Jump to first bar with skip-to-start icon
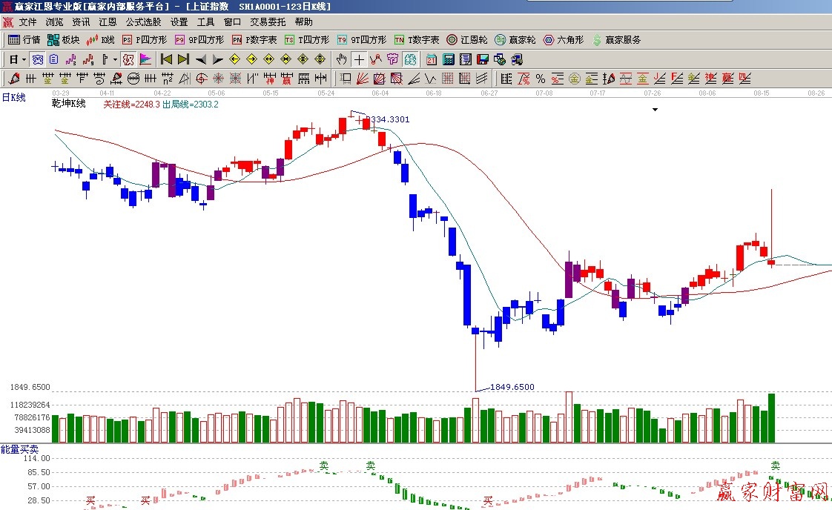 pyautogui.click(x=166, y=59)
